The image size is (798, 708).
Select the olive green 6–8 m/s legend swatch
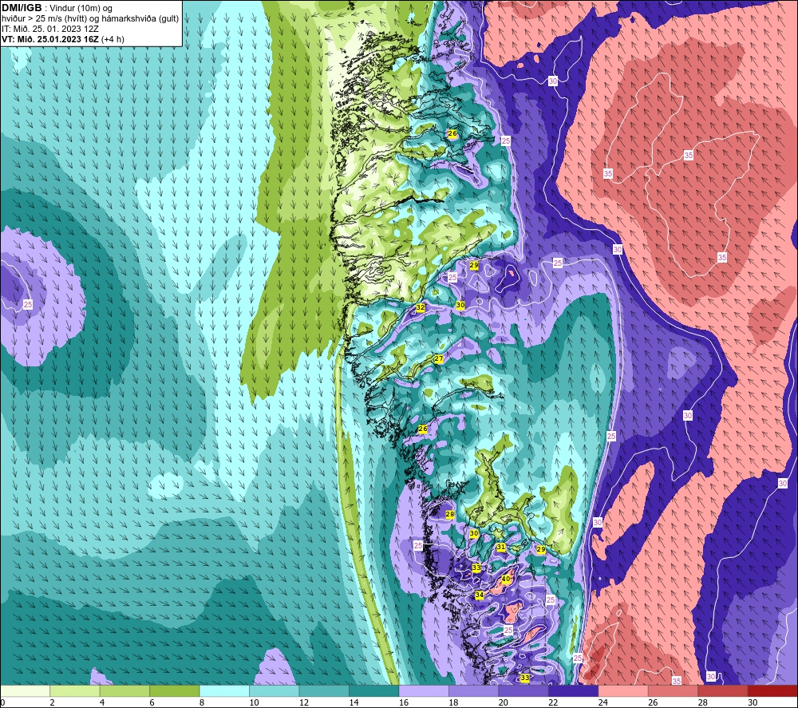(175, 691)
